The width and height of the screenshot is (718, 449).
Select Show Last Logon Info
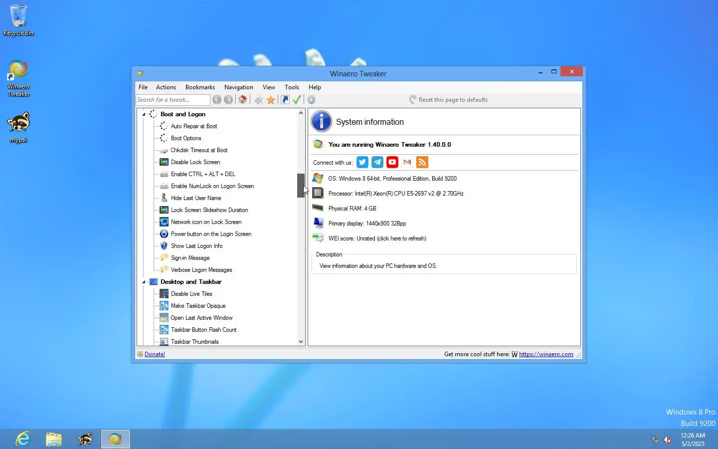coord(196,246)
